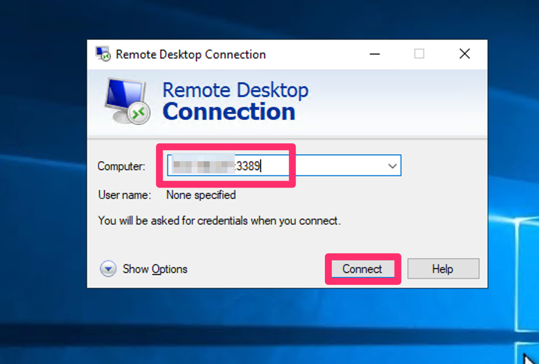Click the None specified user name text

tap(201, 195)
